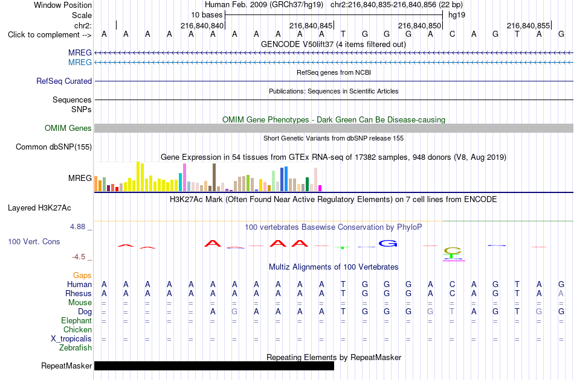Open the Common dbSNP(155) track label
The height and width of the screenshot is (380, 574).
point(54,147)
